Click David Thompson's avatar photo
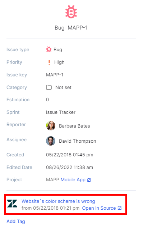Viewport: 143px width, 227px height. [x=51, y=141]
